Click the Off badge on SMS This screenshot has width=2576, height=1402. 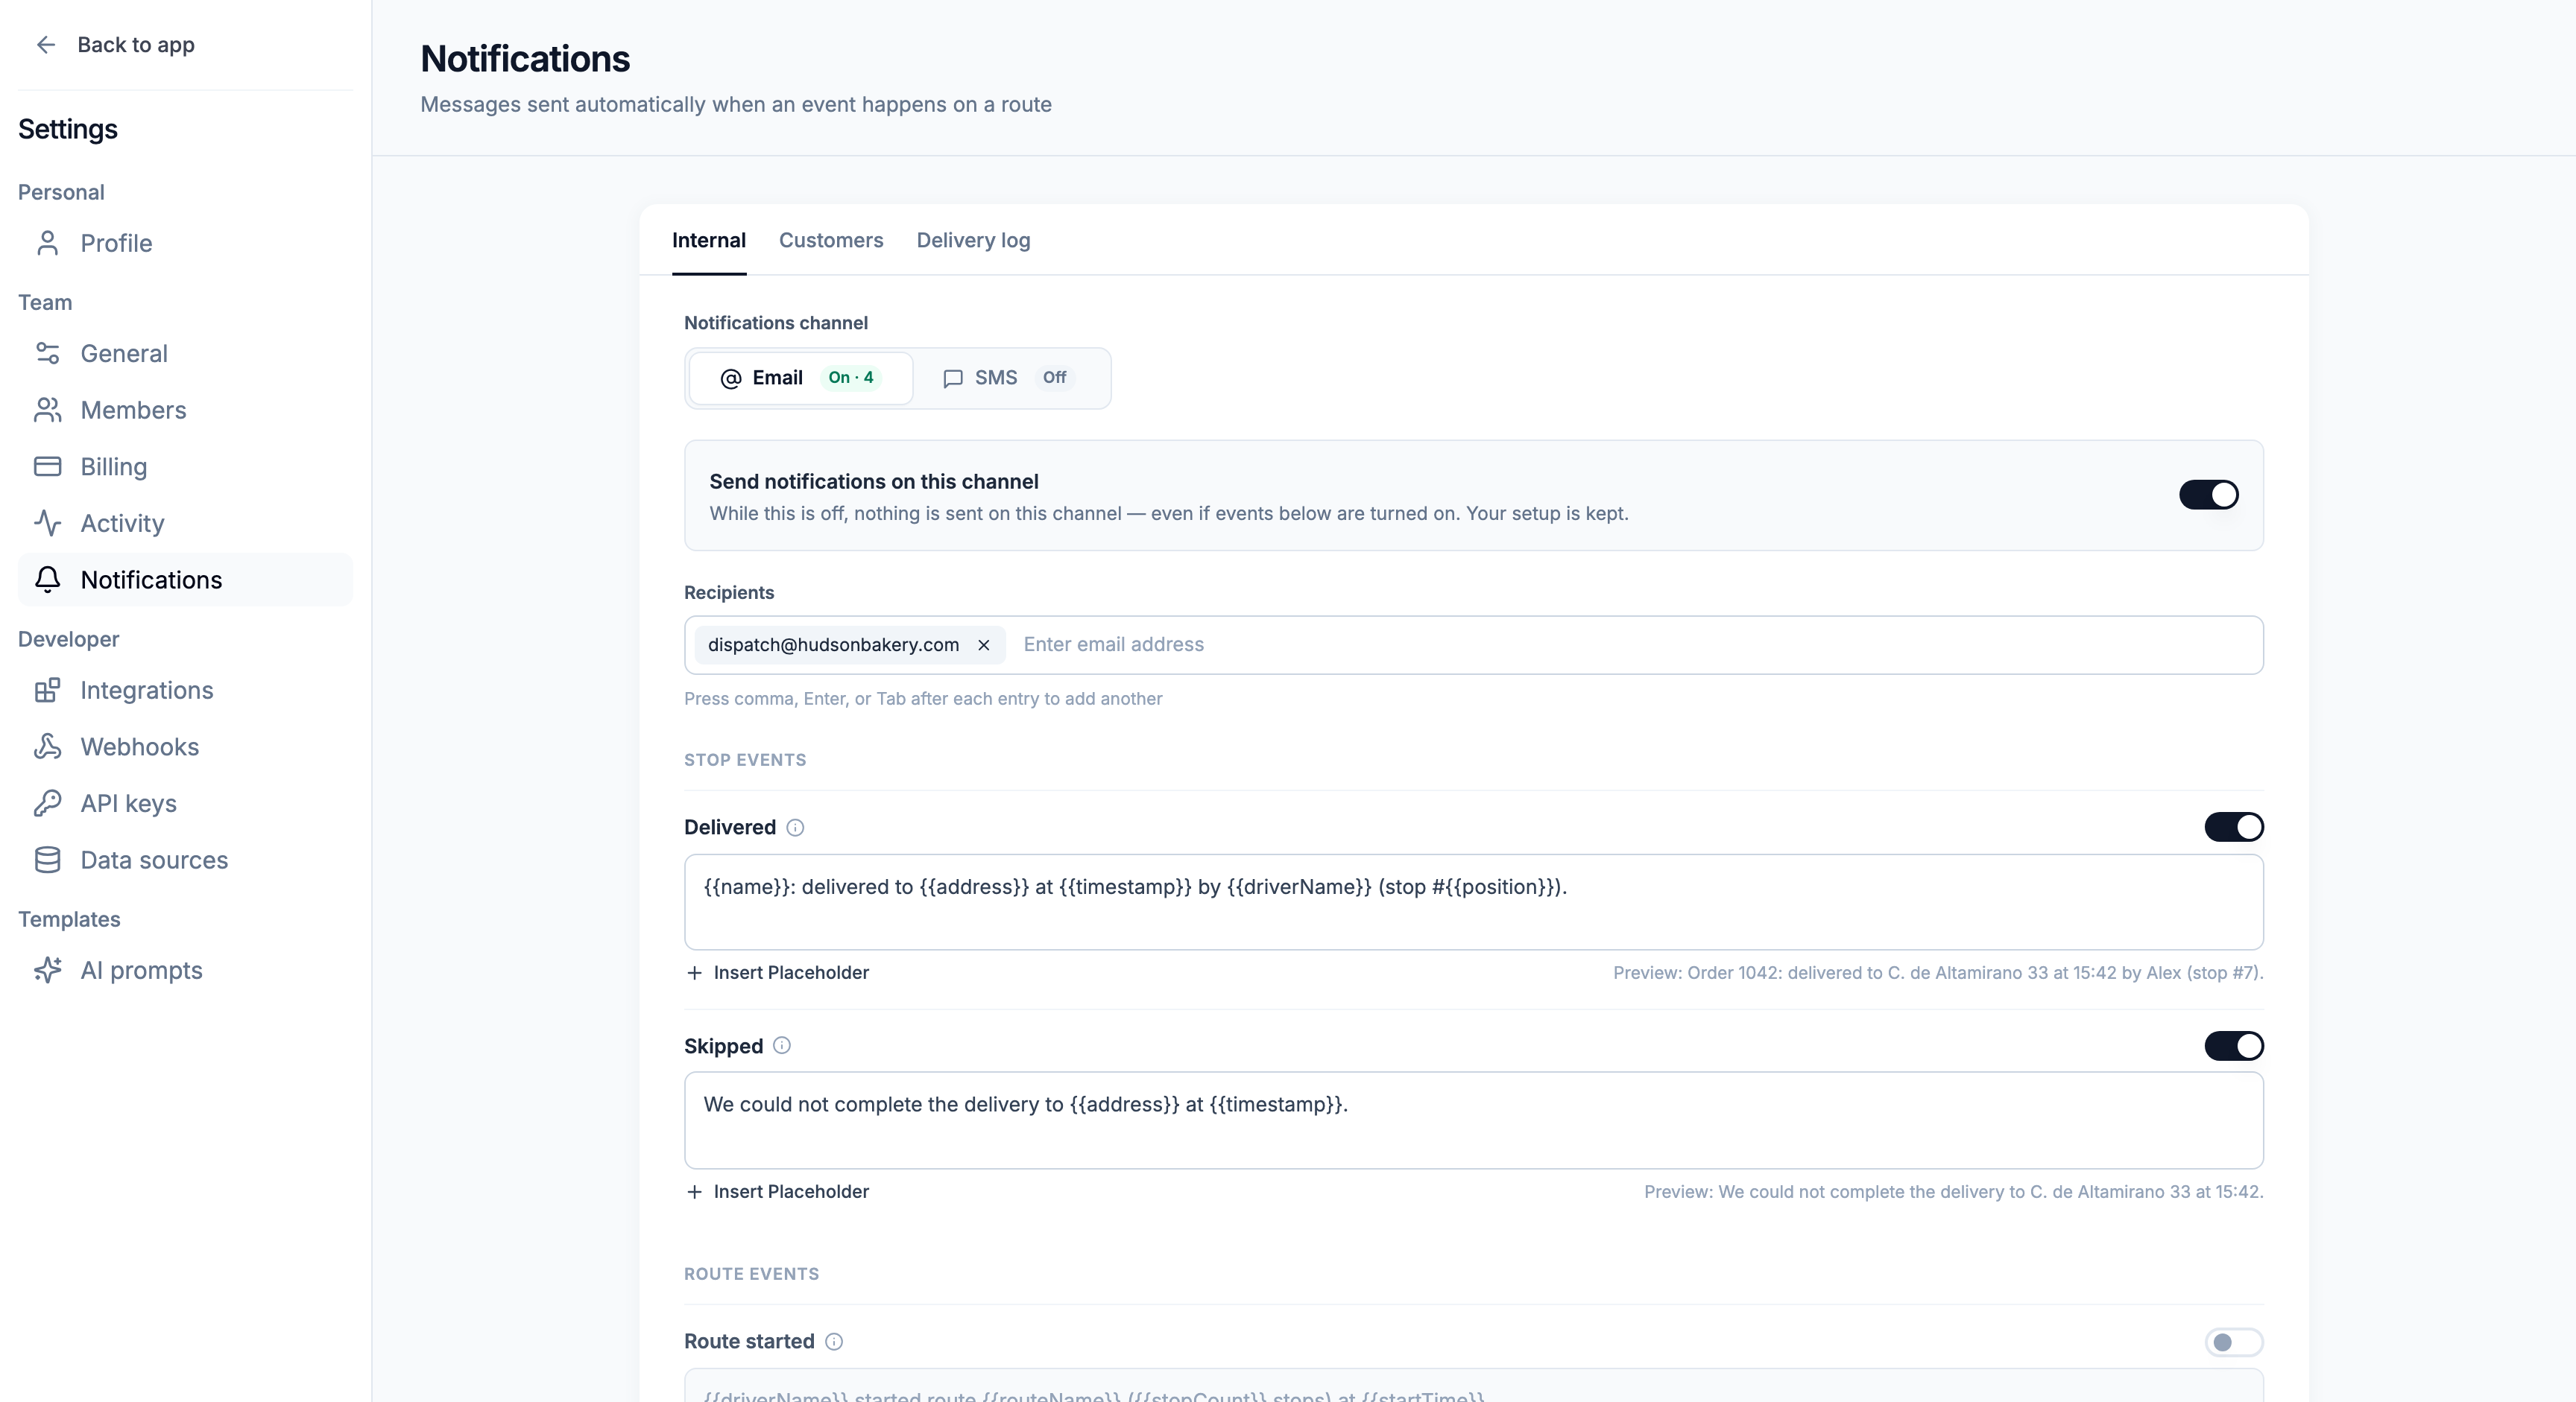click(1054, 378)
